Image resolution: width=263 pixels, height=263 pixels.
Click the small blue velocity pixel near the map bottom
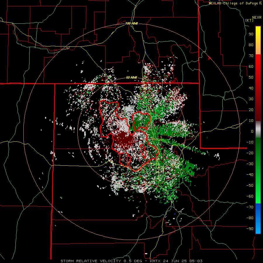pos(175,214)
